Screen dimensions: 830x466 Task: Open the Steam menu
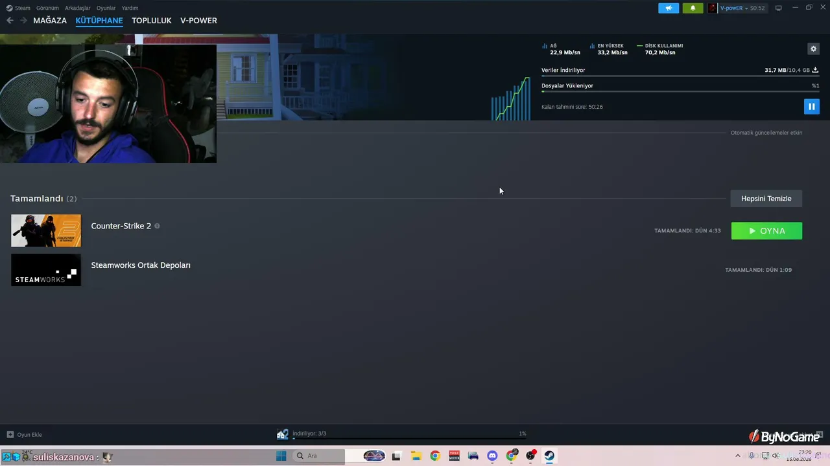click(23, 8)
